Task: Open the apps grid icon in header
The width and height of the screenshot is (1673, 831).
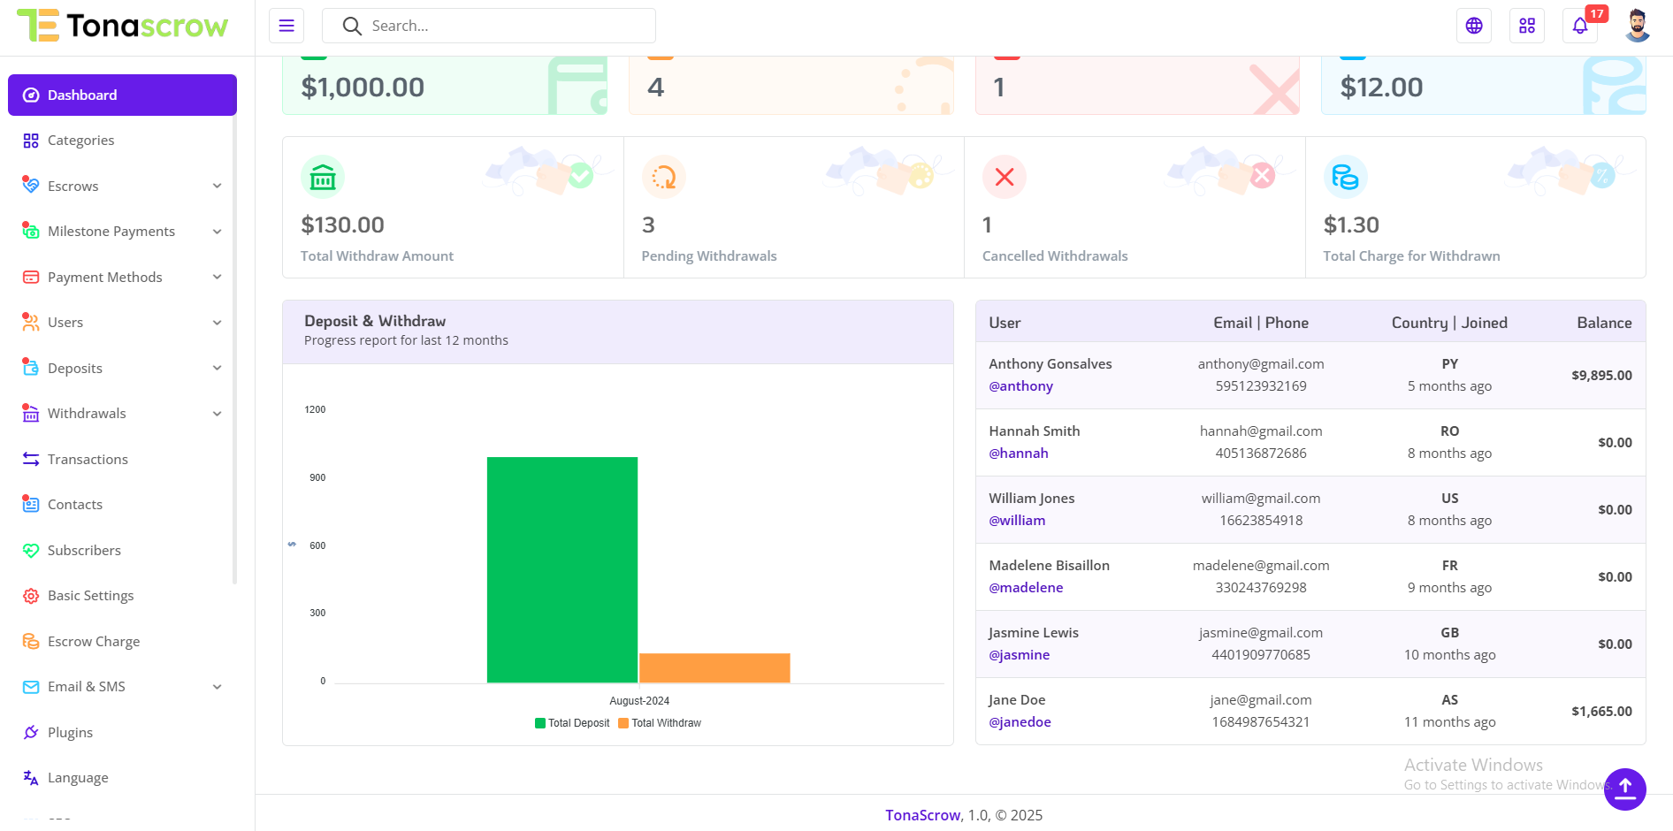Action: point(1527,26)
